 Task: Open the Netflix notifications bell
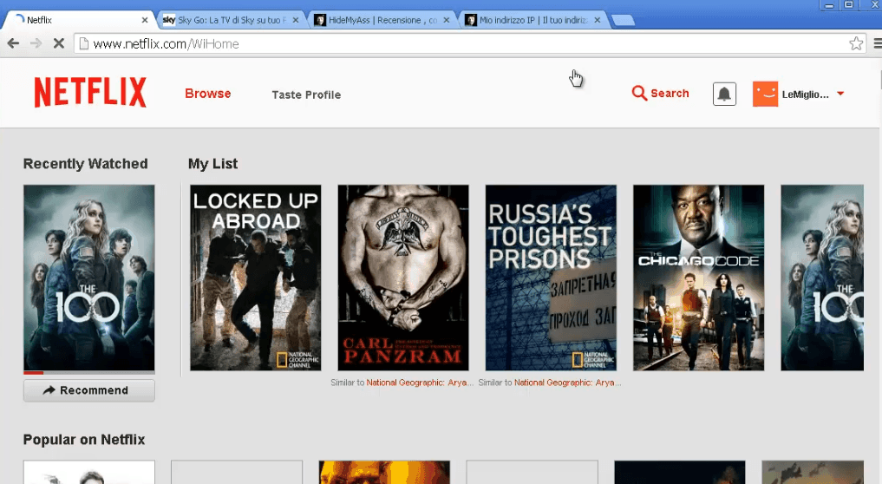click(x=724, y=94)
